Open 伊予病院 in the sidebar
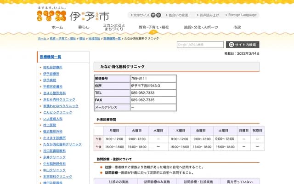Viewport: 294px width, 184px height. point(50,80)
